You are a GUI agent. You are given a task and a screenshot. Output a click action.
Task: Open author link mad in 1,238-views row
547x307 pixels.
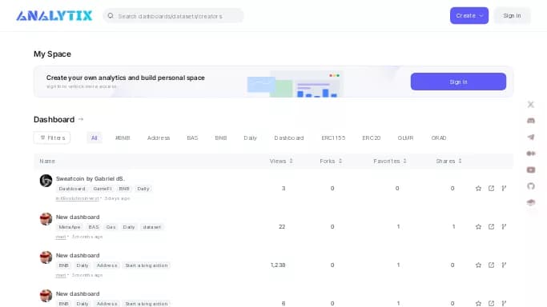(x=61, y=275)
